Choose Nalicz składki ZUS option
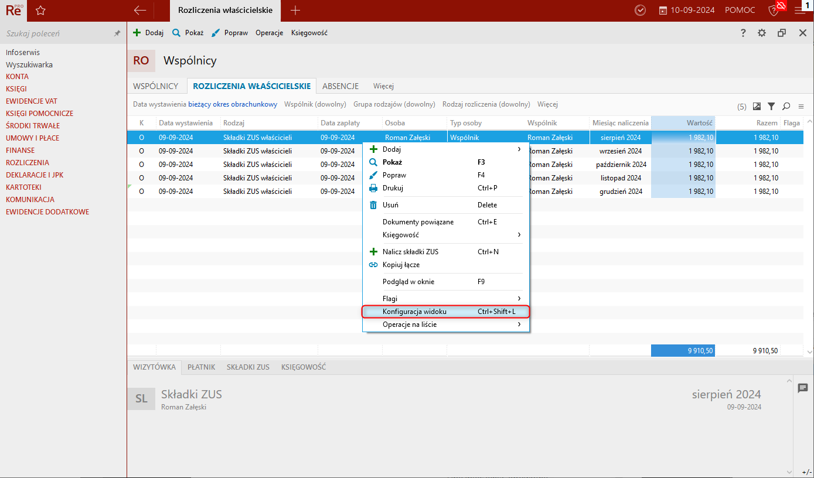The height and width of the screenshot is (478, 814). pyautogui.click(x=410, y=252)
